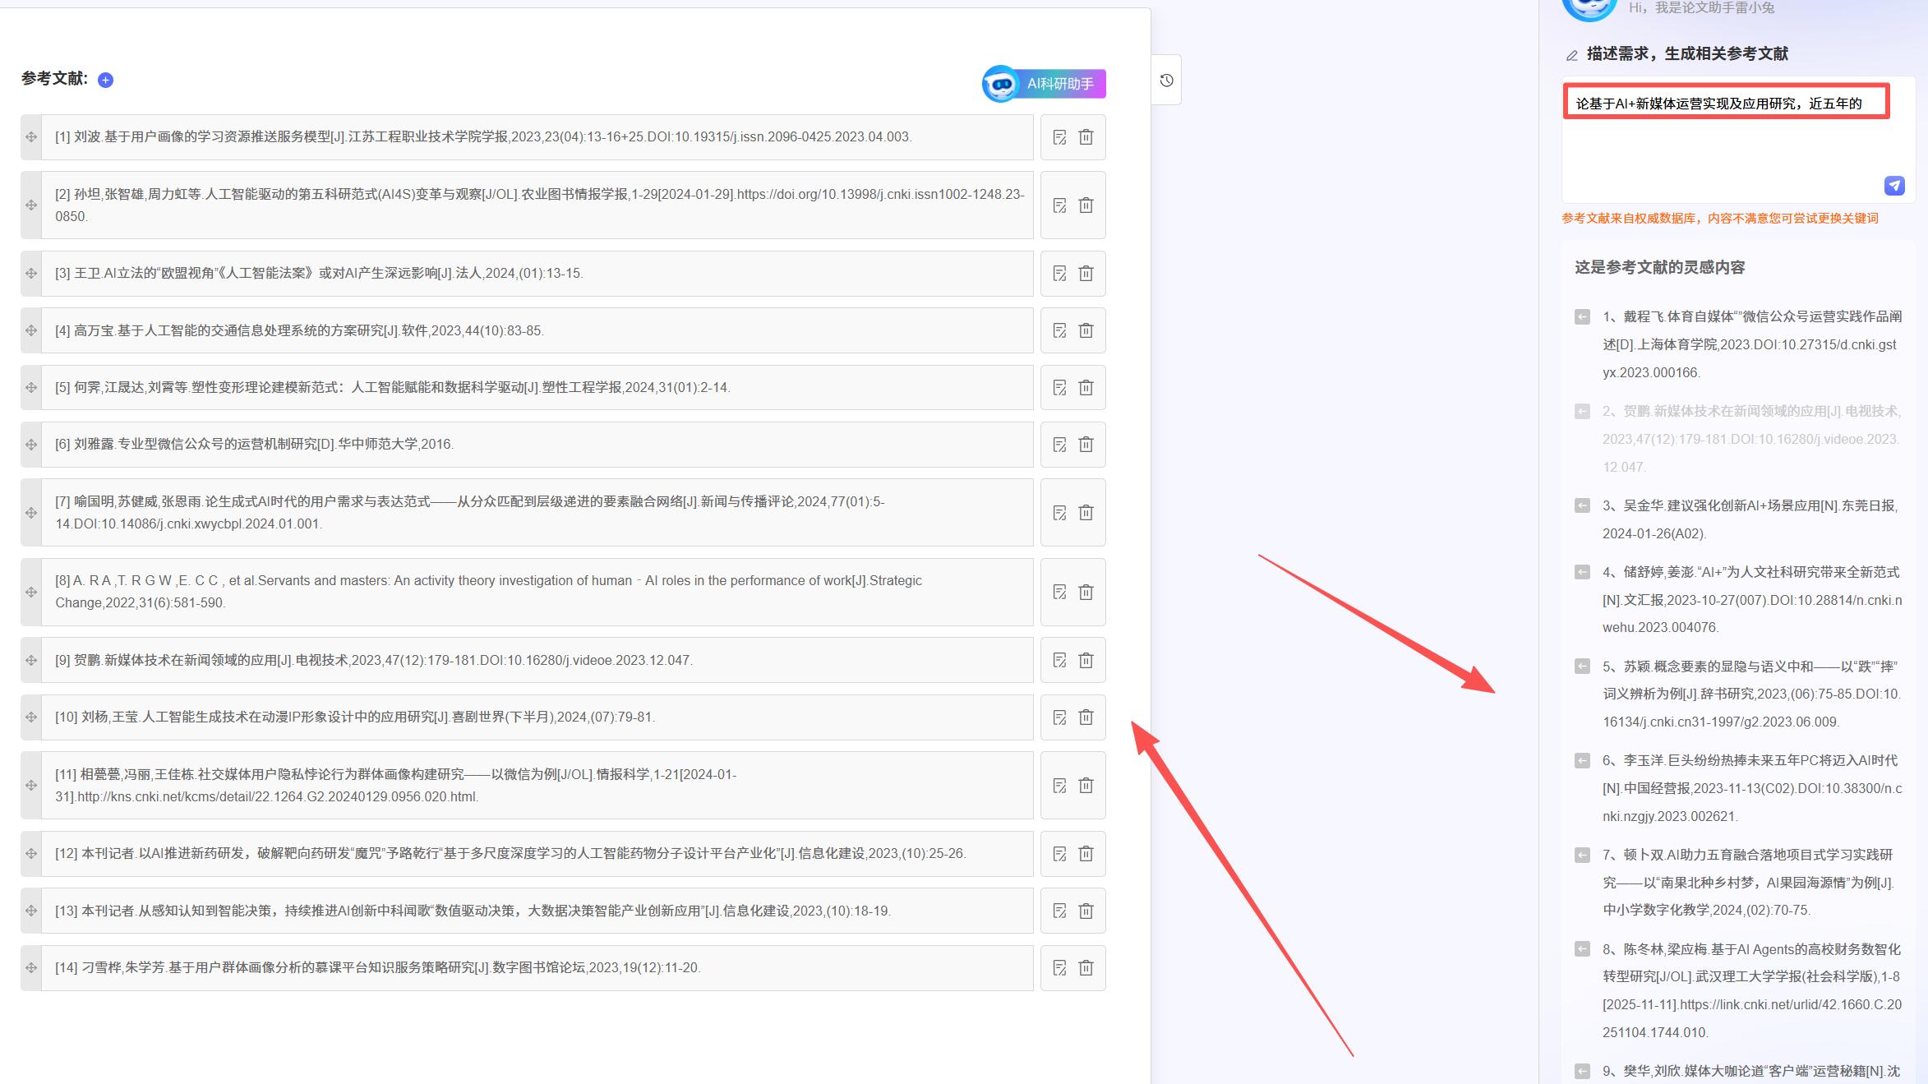Delete reference [11] by 相蓉蓉
1928x1084 pixels.
(1086, 786)
